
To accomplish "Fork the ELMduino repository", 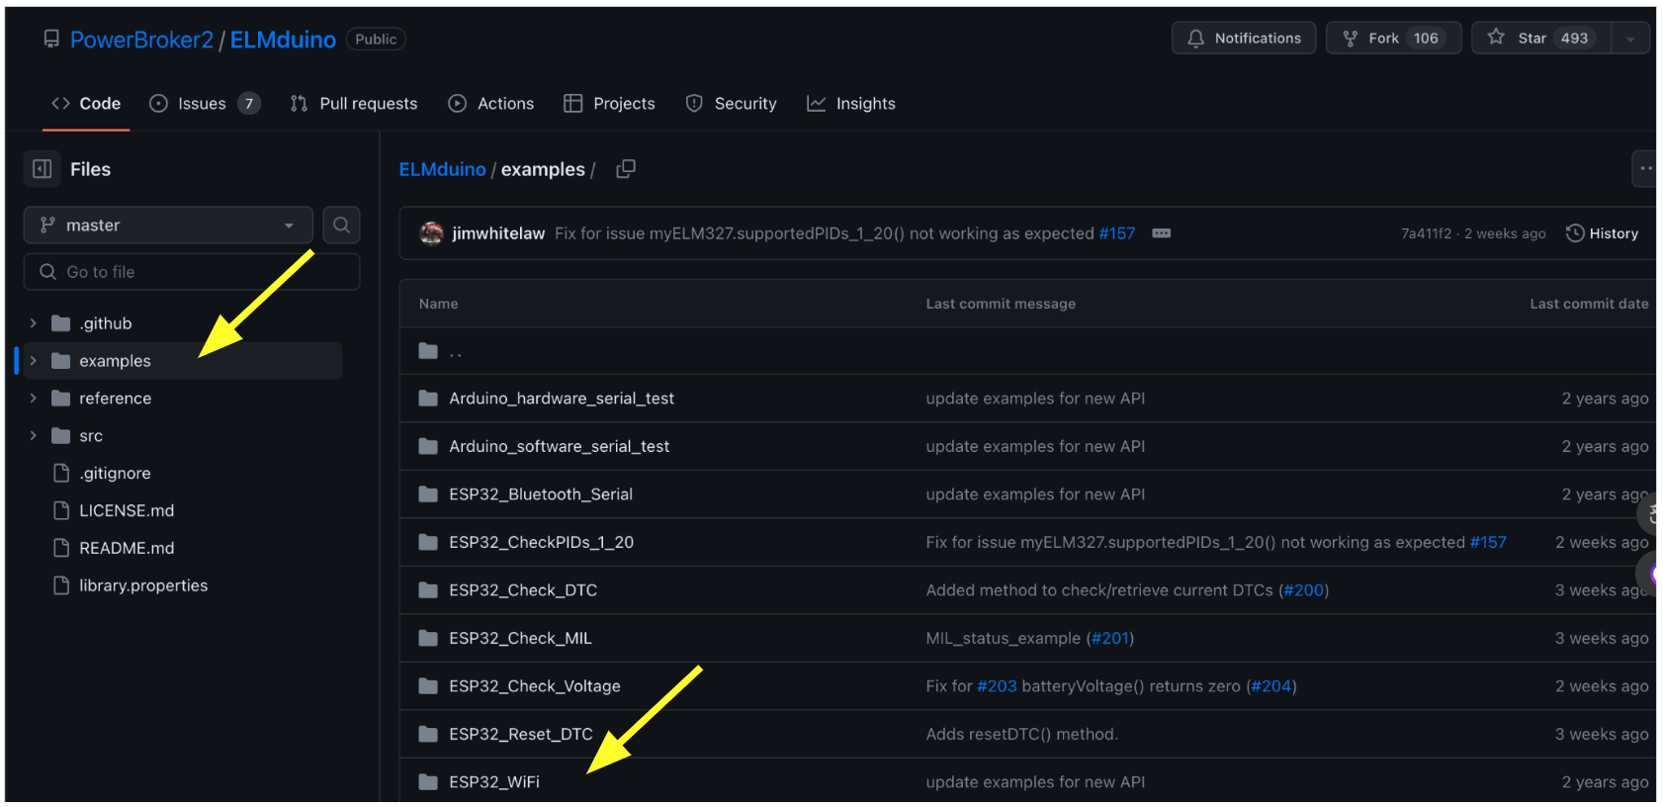I will click(1394, 39).
